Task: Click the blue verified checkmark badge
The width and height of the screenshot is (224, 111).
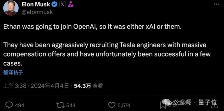Action: tap(54, 4)
